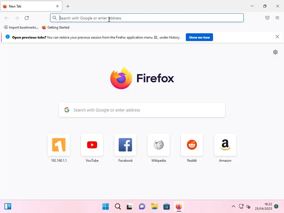Screen dimensions: 284x213
Task: Open Windows taskbar search
Action: point(118,206)
